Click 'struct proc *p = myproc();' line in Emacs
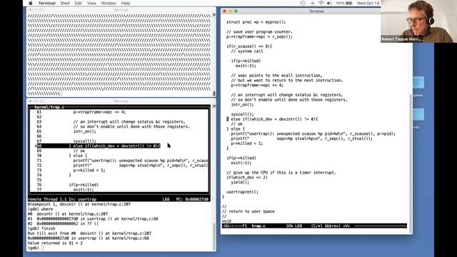Image resolution: width=457 pixels, height=257 pixels. coord(256,22)
